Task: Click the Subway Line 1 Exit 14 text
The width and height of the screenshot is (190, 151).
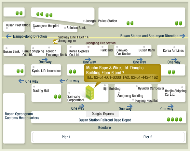Action: point(74,37)
